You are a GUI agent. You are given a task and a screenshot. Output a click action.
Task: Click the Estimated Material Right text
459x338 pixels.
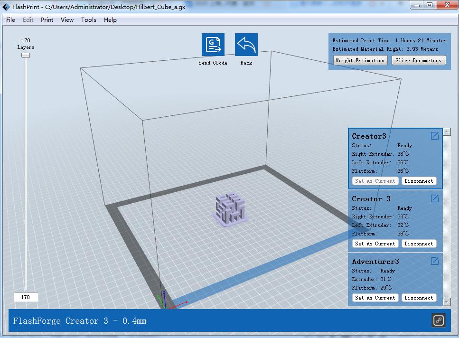pos(385,49)
